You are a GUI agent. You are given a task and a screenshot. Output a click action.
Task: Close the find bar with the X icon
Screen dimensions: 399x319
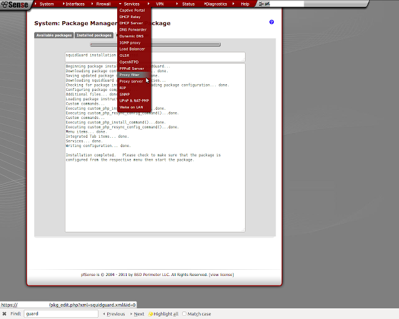click(4, 313)
